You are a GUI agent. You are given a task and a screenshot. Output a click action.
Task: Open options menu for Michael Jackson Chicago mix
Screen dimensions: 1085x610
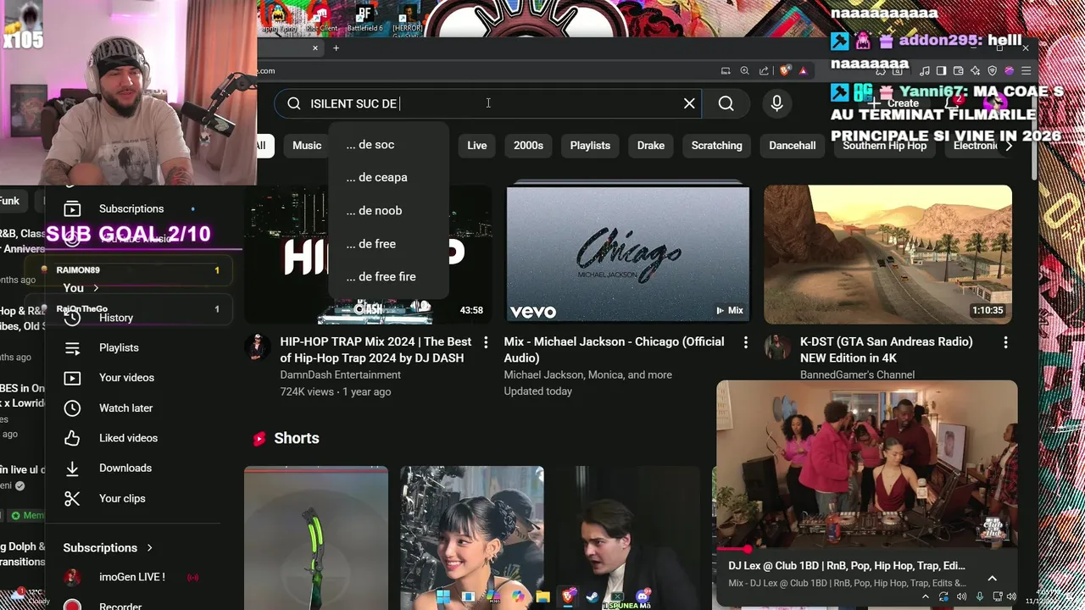pos(746,342)
